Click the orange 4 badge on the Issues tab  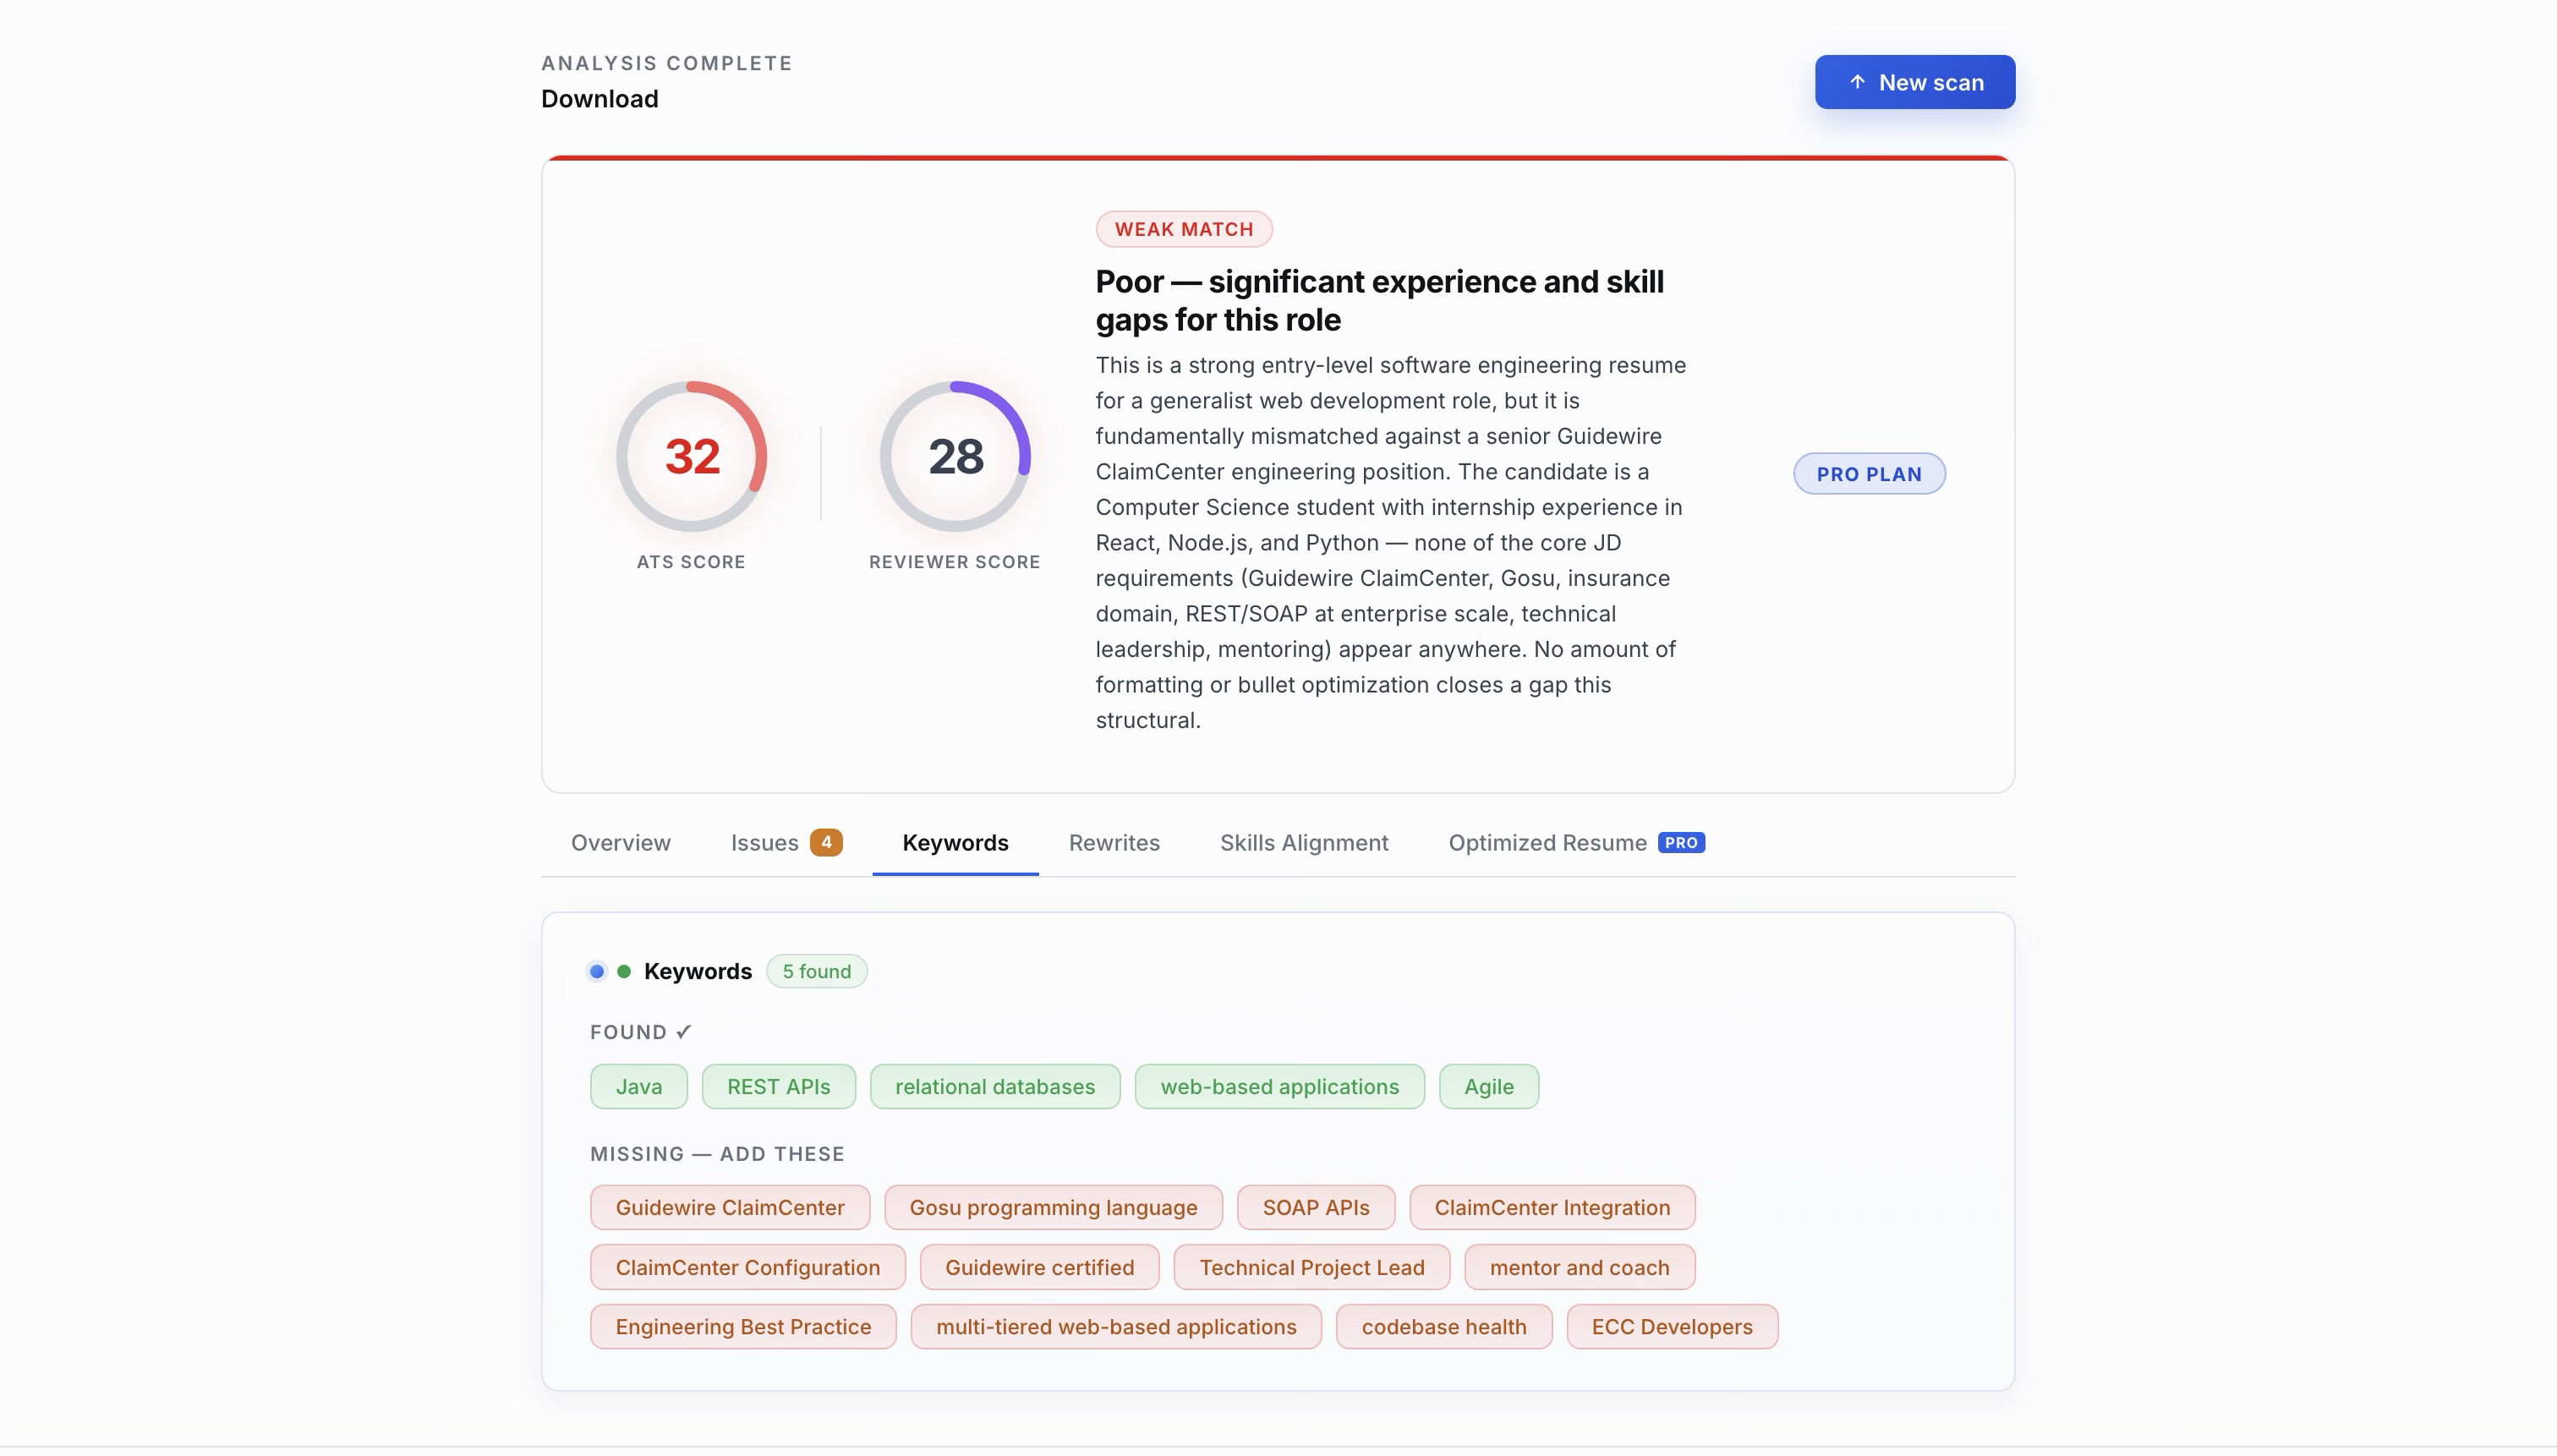coord(826,842)
